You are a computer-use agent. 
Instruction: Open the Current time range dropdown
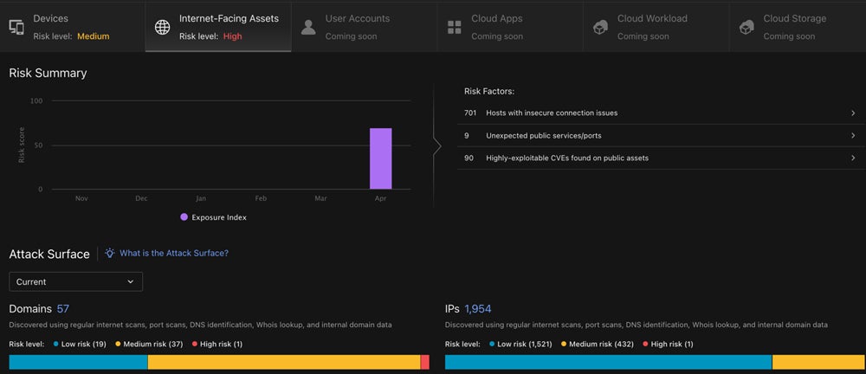click(x=75, y=281)
